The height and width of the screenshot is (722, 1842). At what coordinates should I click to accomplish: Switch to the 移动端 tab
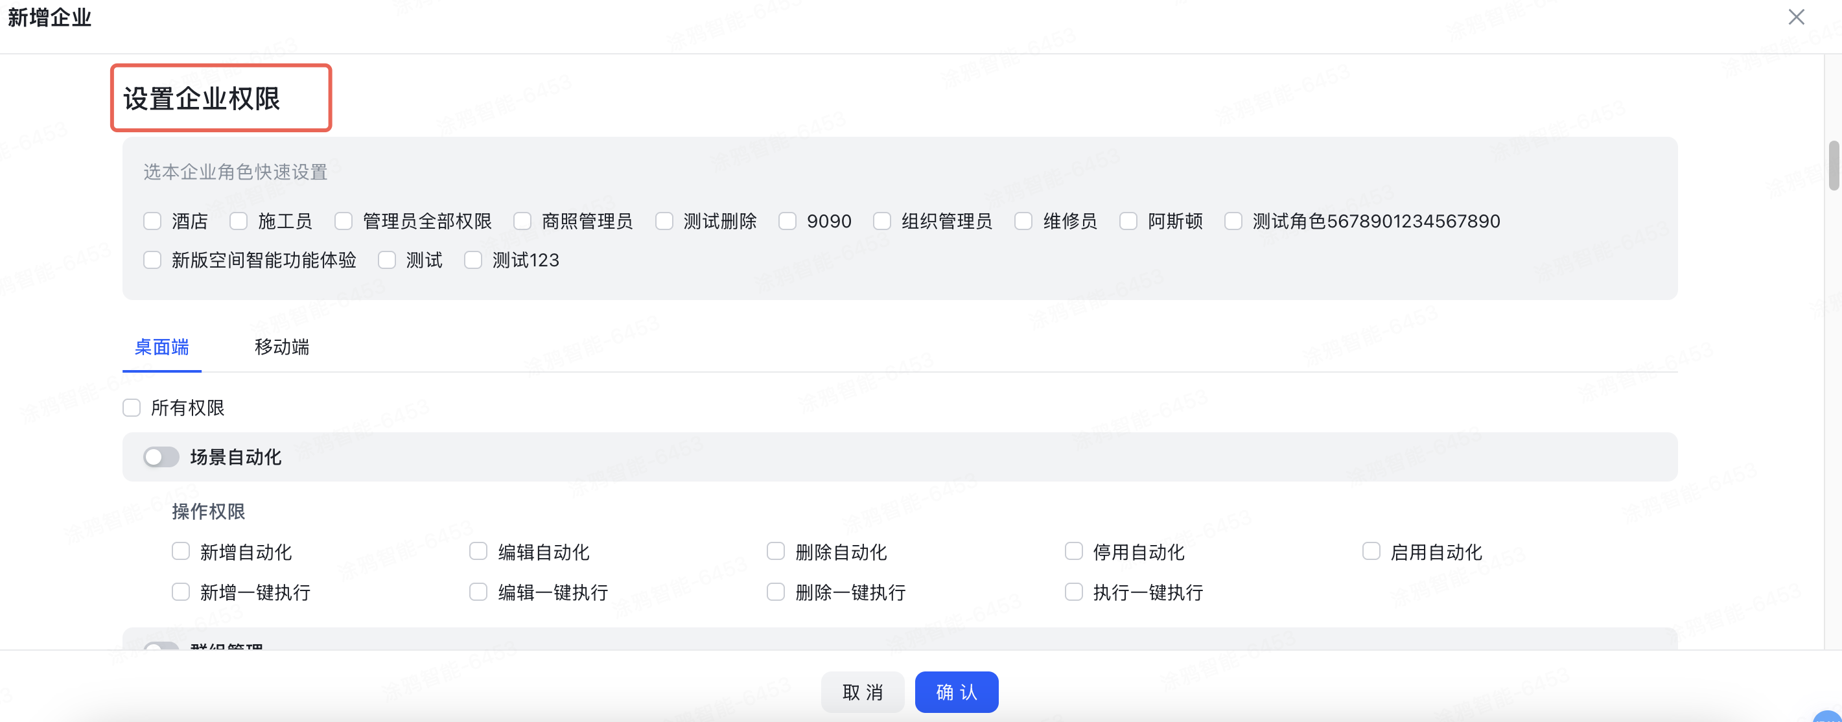[281, 348]
